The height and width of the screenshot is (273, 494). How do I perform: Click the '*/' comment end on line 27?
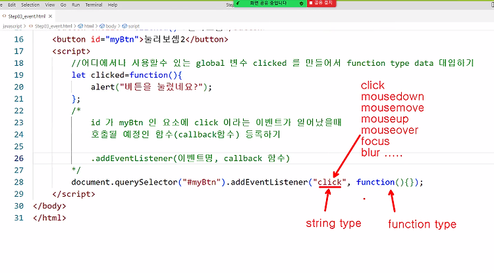(x=76, y=170)
